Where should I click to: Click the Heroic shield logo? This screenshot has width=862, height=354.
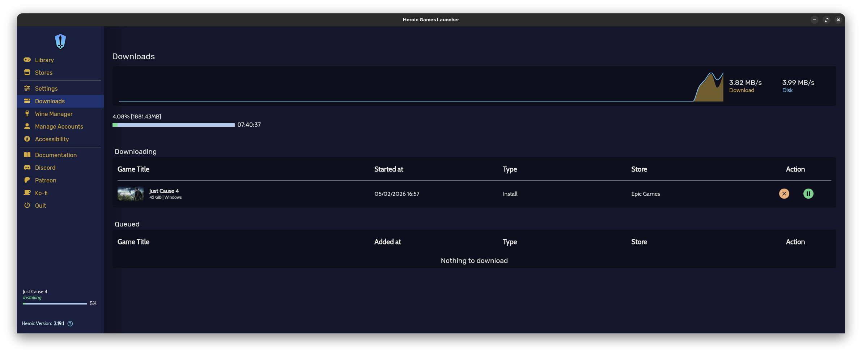pos(60,42)
